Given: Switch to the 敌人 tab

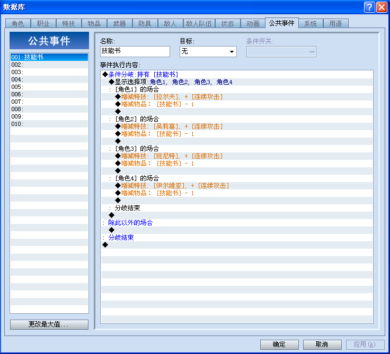Looking at the screenshot, I should coord(170,24).
